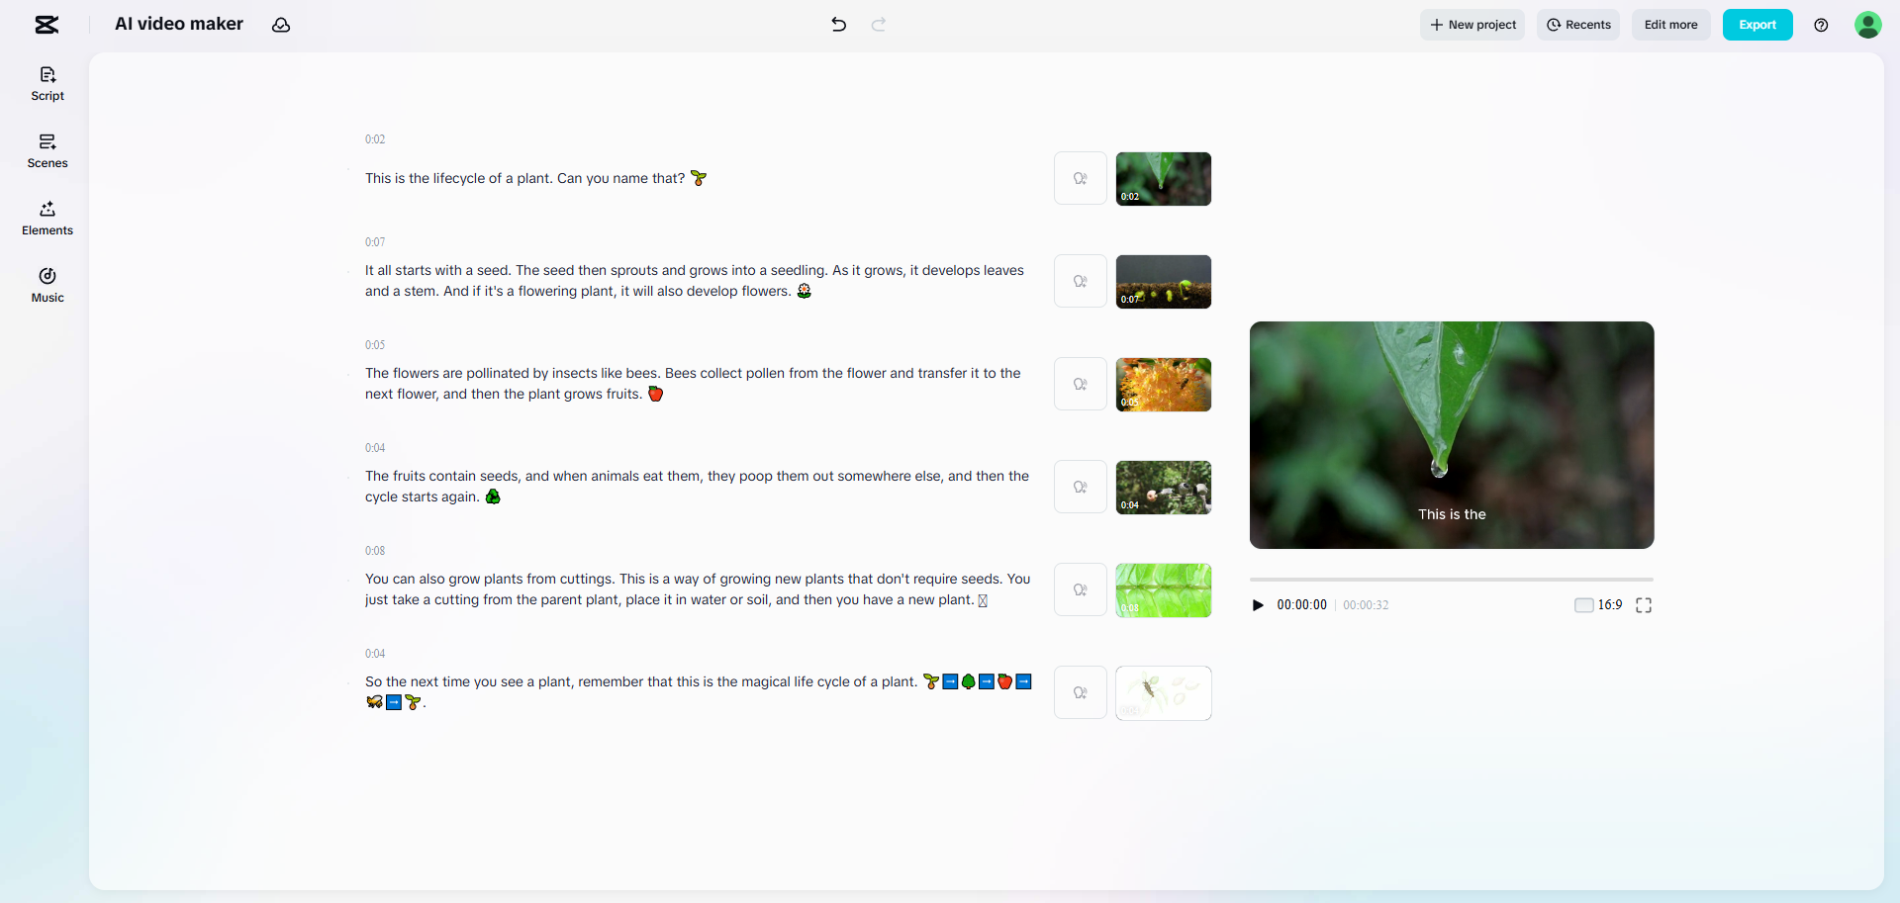The height and width of the screenshot is (903, 1900).
Task: Select the leaf droplet thumbnail of the first scene
Action: [1164, 179]
